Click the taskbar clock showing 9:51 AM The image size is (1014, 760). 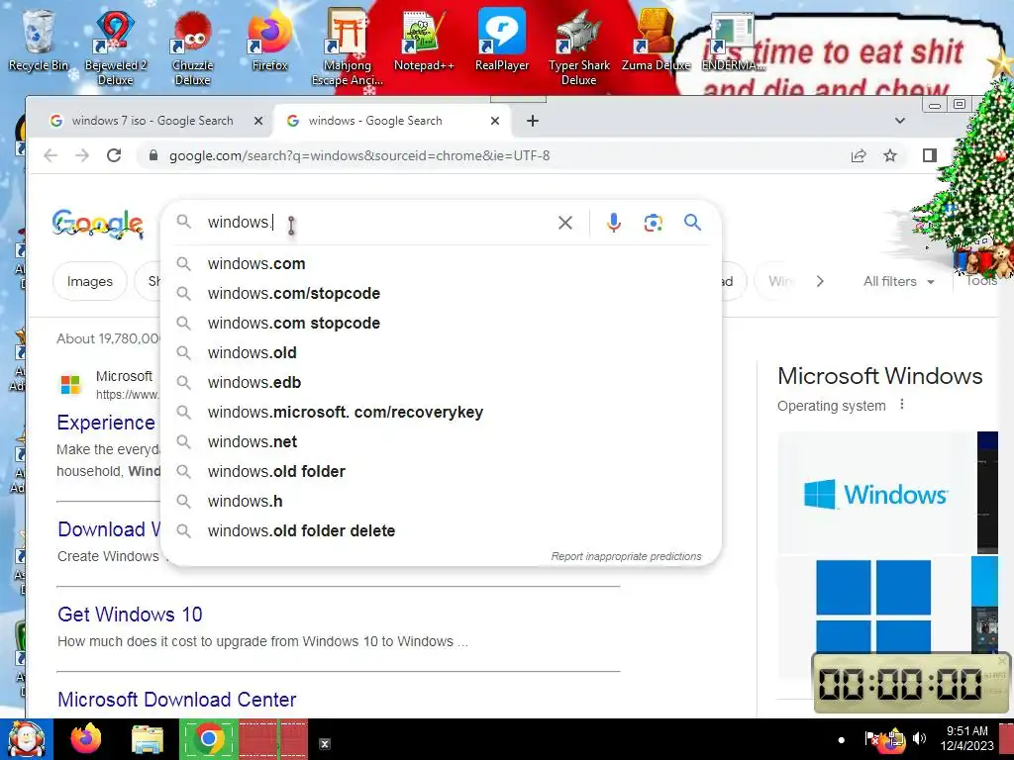pyautogui.click(x=966, y=738)
